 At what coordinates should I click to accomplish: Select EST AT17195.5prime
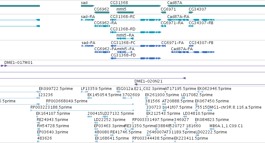180,89
